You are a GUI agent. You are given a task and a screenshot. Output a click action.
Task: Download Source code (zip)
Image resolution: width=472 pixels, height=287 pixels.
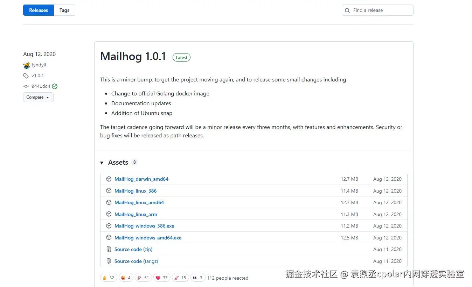133,249
